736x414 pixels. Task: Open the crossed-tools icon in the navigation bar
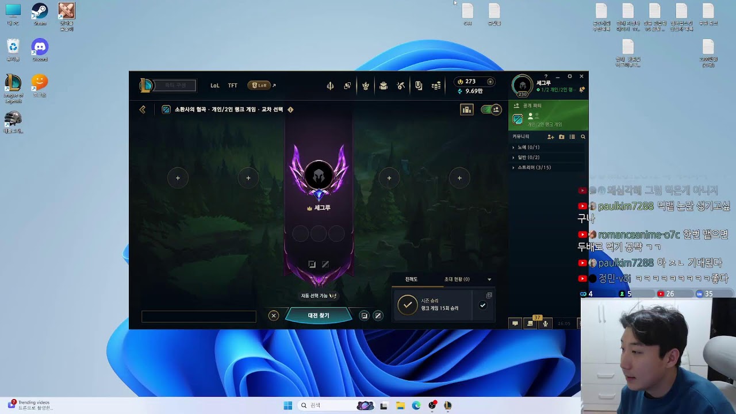pyautogui.click(x=401, y=86)
